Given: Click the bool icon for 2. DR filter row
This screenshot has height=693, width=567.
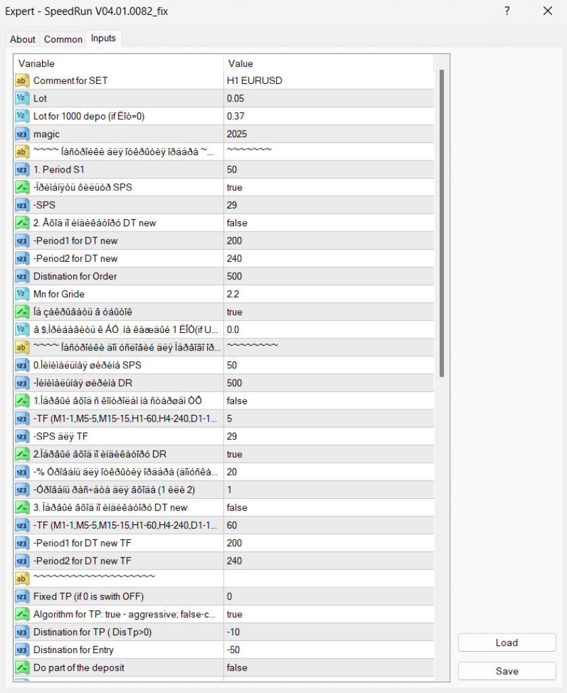Looking at the screenshot, I should click(22, 454).
